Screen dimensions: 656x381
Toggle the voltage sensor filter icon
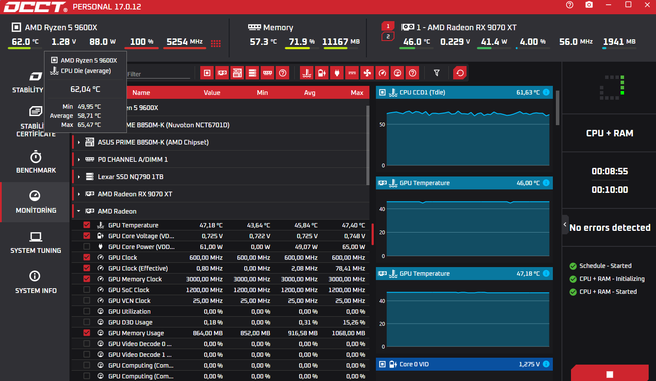tap(322, 73)
